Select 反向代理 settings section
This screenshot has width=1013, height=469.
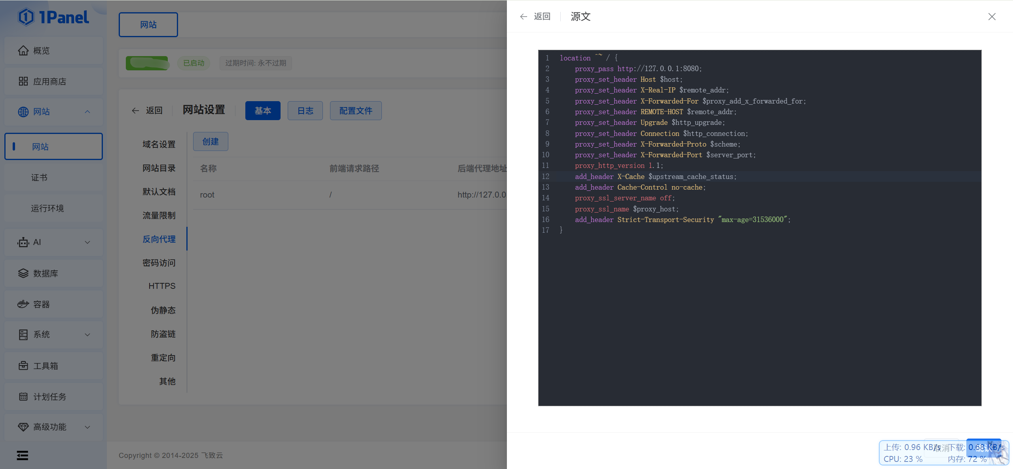159,239
